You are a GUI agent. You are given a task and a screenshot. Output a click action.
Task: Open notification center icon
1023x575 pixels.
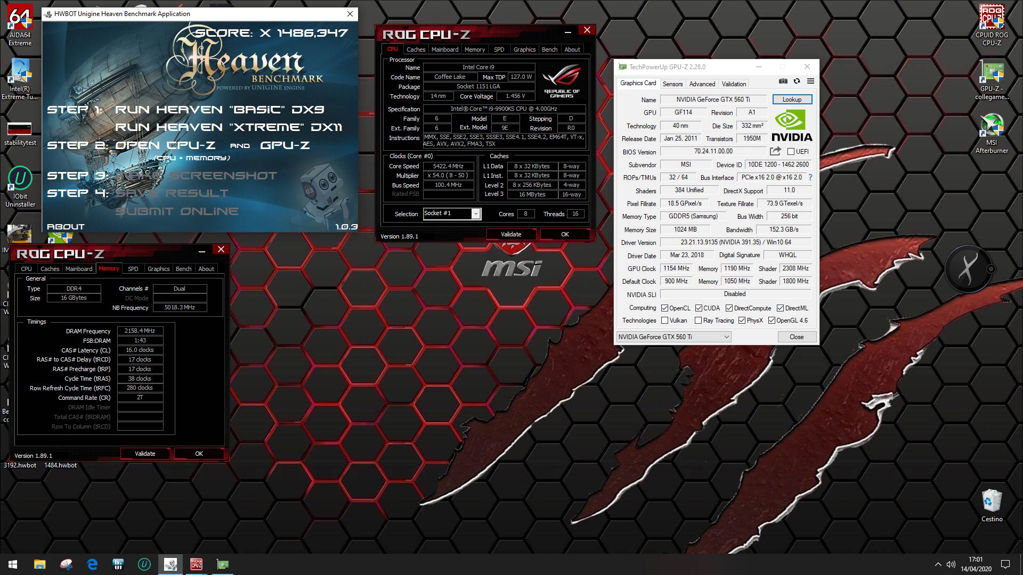coord(1005,564)
